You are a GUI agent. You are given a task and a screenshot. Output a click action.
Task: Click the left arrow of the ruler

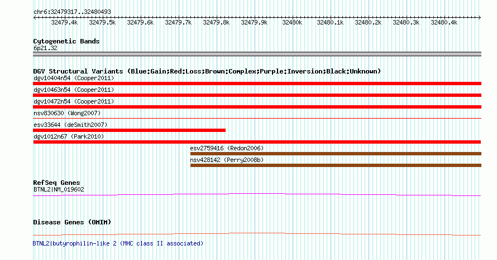(35, 18)
